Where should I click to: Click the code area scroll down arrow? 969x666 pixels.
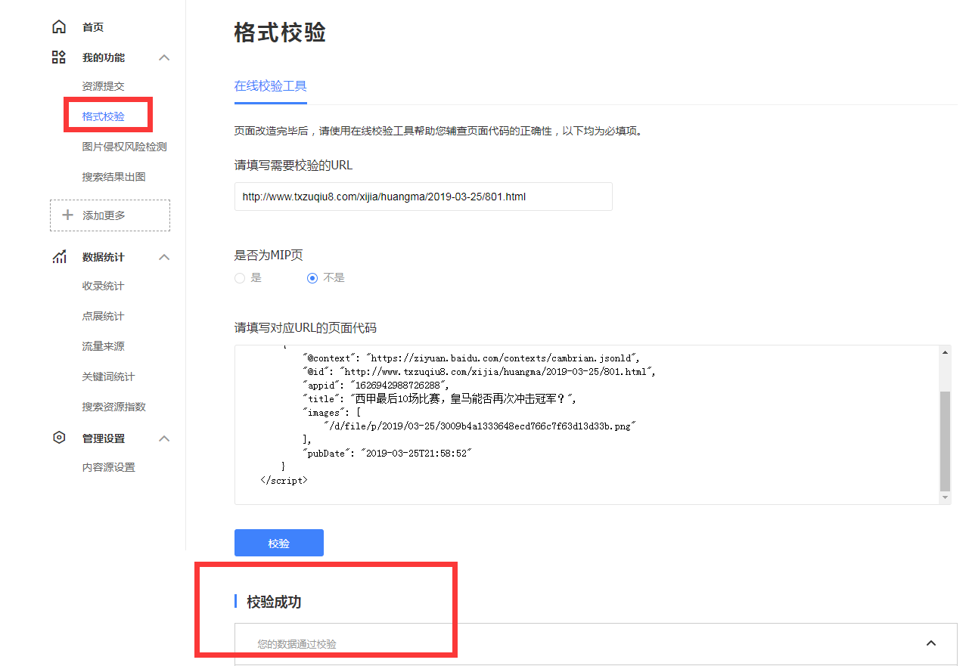tap(945, 498)
